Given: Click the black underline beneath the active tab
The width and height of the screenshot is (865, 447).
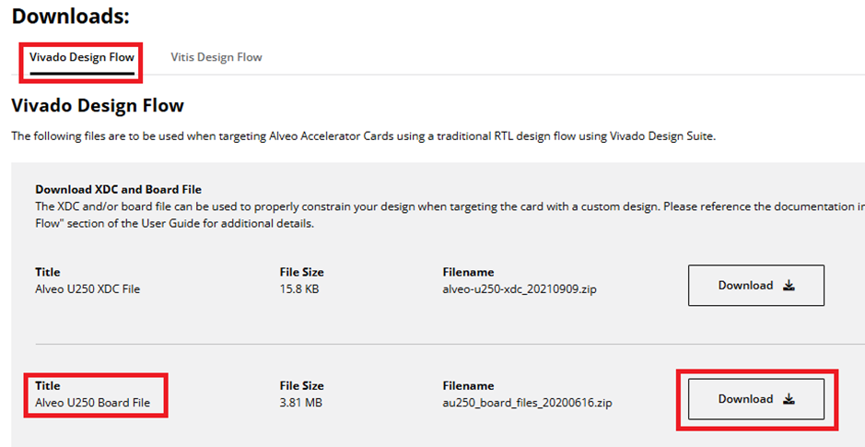Looking at the screenshot, I should pos(82,72).
